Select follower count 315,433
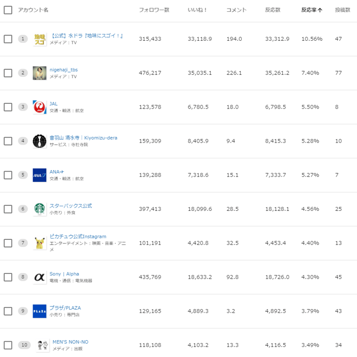 coord(150,39)
